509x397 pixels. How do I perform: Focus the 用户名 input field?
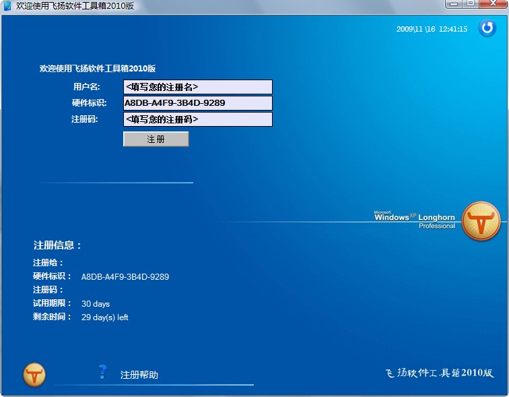[x=198, y=87]
